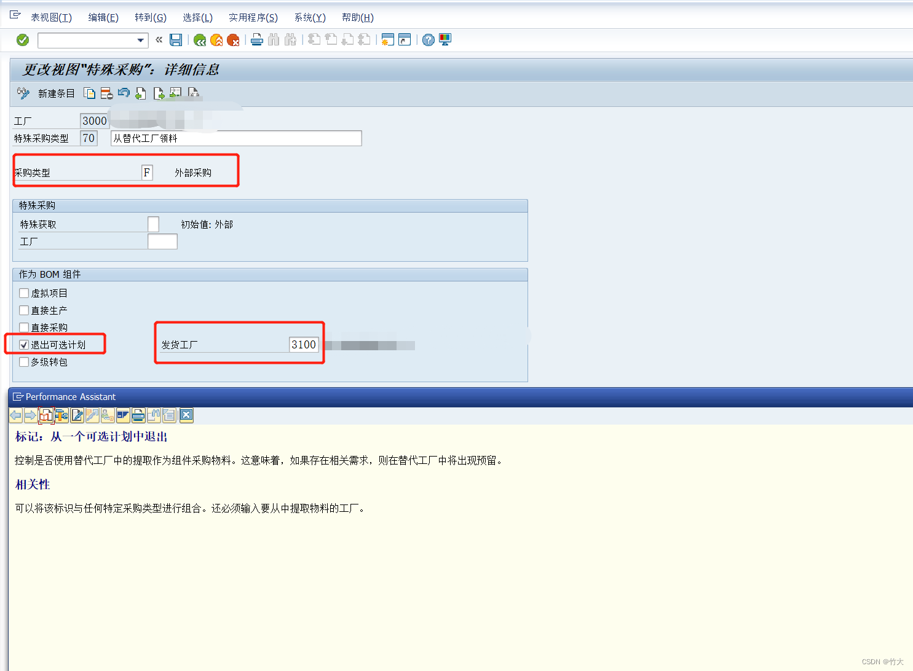
Task: Open Technical Information in Performance Assistant
Action: tap(61, 415)
